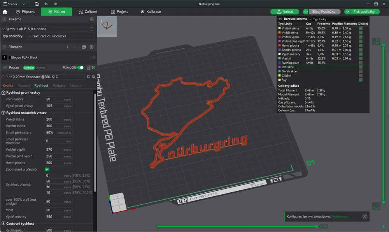Click the Soubor hamburger menu icon

5,4
